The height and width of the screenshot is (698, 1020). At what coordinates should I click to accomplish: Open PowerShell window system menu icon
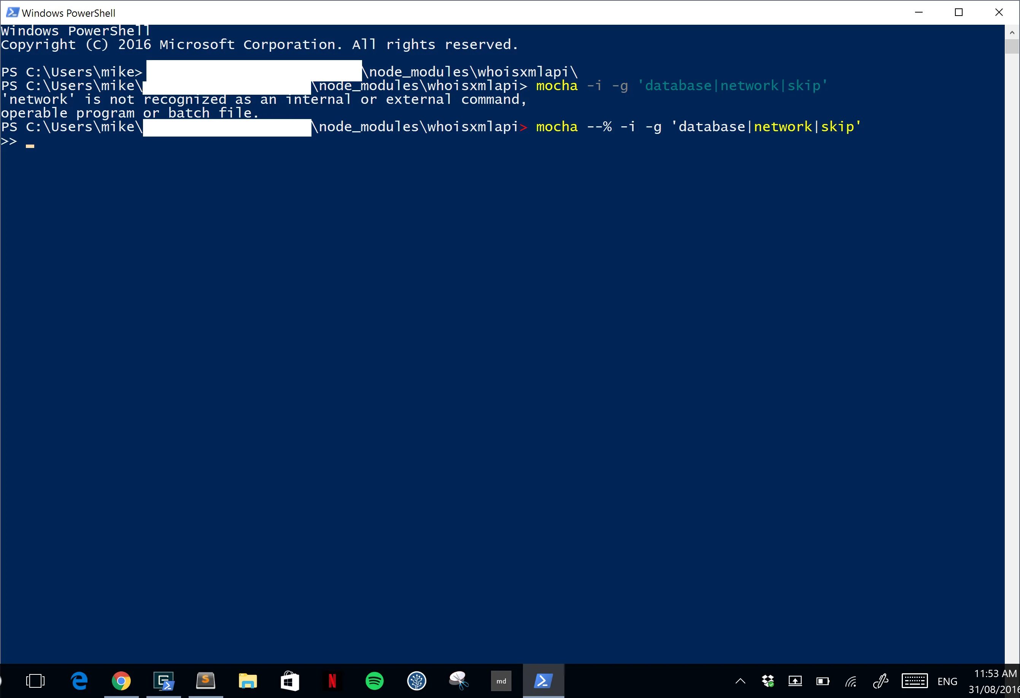click(x=12, y=12)
